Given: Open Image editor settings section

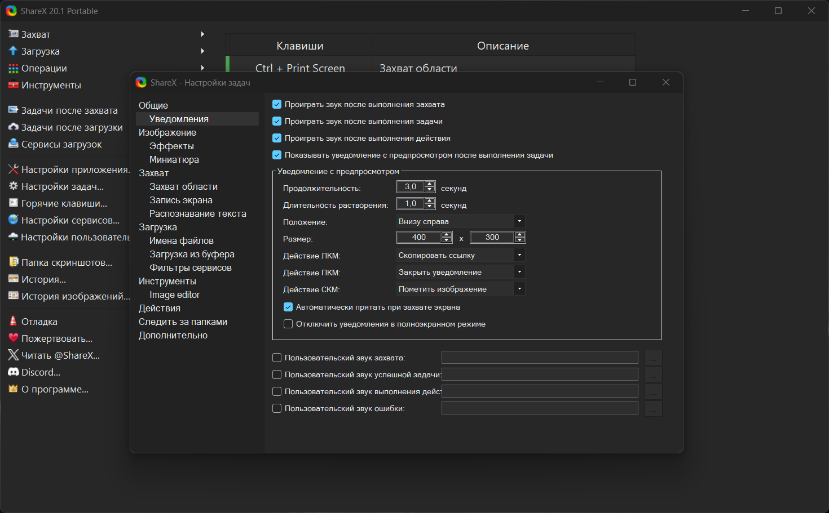Looking at the screenshot, I should point(174,295).
